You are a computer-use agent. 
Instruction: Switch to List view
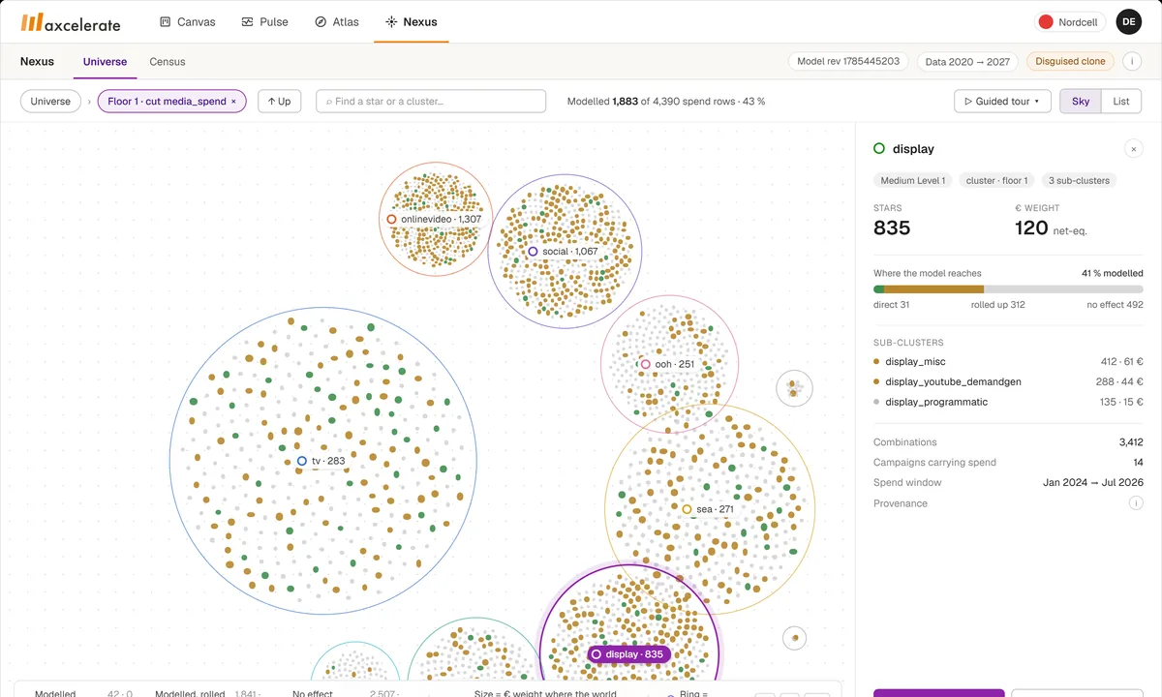pos(1121,101)
